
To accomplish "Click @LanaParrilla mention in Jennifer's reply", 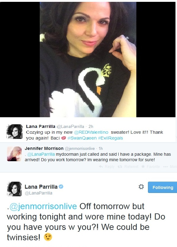I will coord(41,154).
